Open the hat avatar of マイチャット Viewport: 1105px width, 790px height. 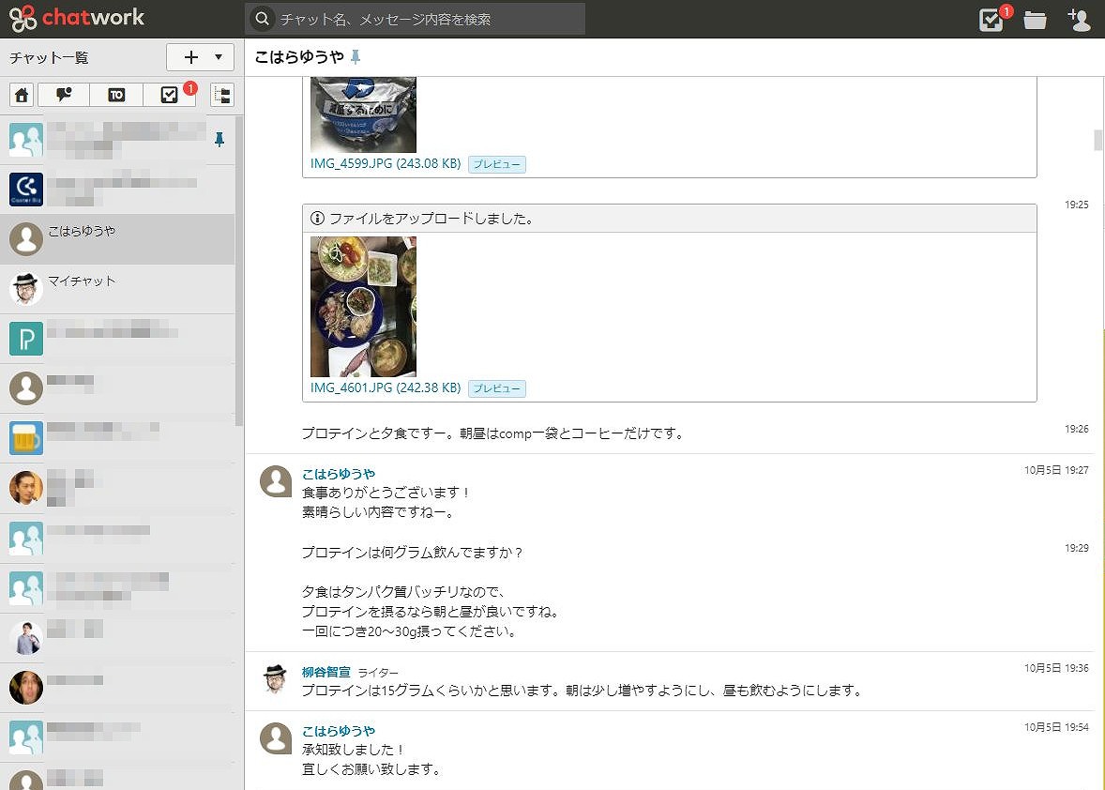click(x=26, y=289)
